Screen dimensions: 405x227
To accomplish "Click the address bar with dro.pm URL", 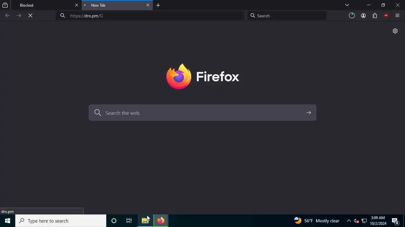I will (150, 15).
